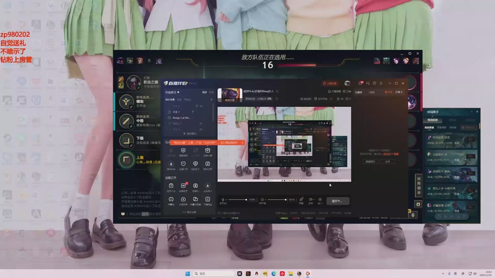495x278 pixels.
Task: Open the hamburger menu in 直播伴侣 title bar
Action: tap(381, 83)
